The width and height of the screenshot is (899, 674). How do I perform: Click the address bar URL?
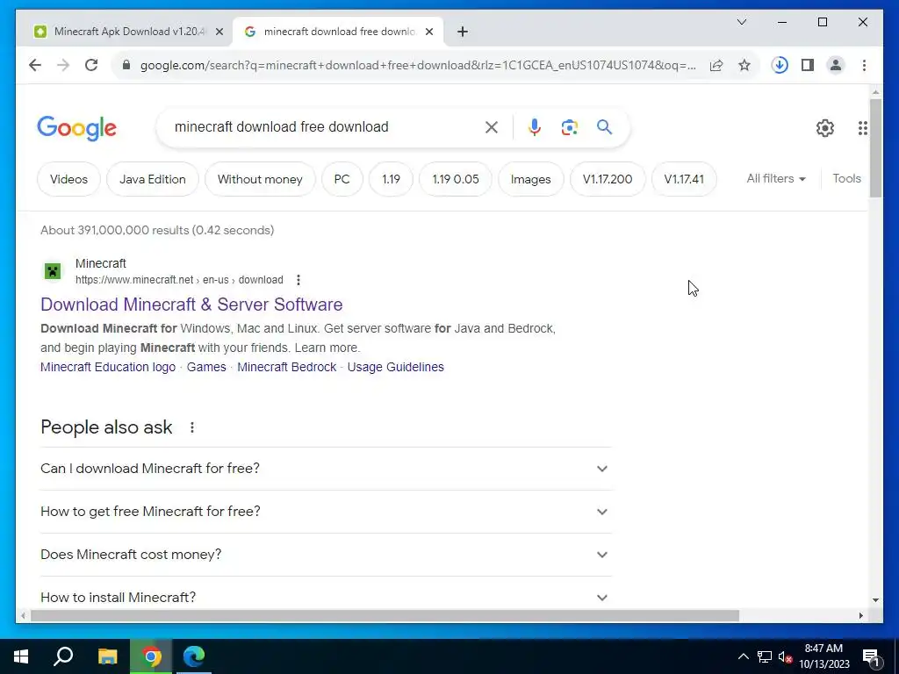pyautogui.click(x=418, y=65)
